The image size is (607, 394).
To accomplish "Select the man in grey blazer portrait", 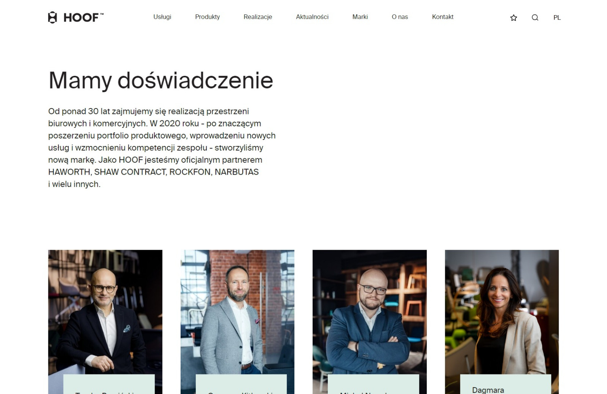I will pos(237,312).
